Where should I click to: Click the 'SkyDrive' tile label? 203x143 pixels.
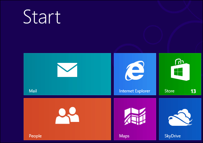(x=172, y=136)
